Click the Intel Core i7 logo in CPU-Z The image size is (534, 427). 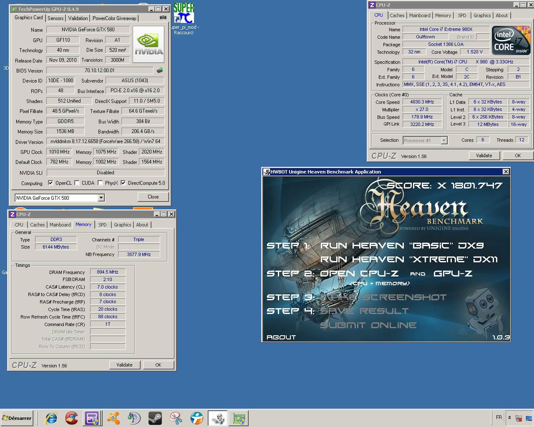(x=511, y=40)
